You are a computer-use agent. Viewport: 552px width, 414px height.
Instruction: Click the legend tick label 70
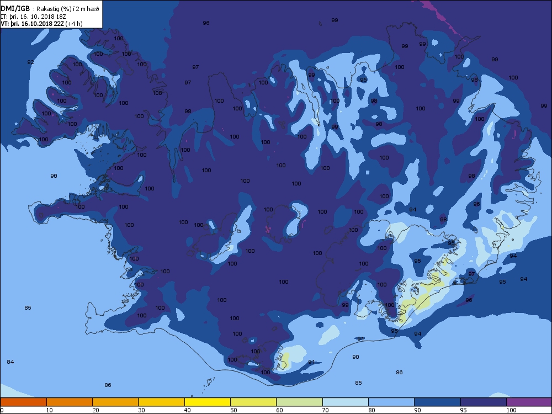(325, 410)
